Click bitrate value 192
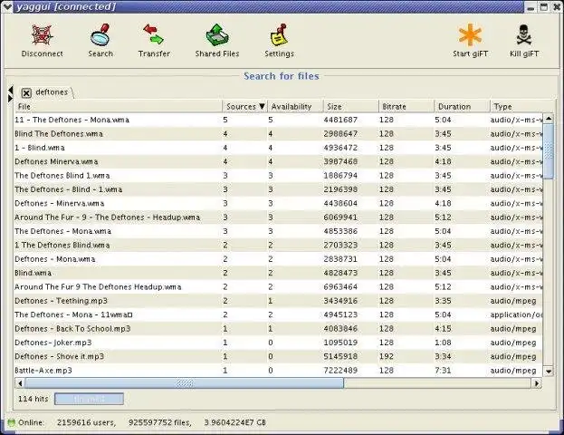Viewport: 564px width, 435px height. (x=387, y=356)
